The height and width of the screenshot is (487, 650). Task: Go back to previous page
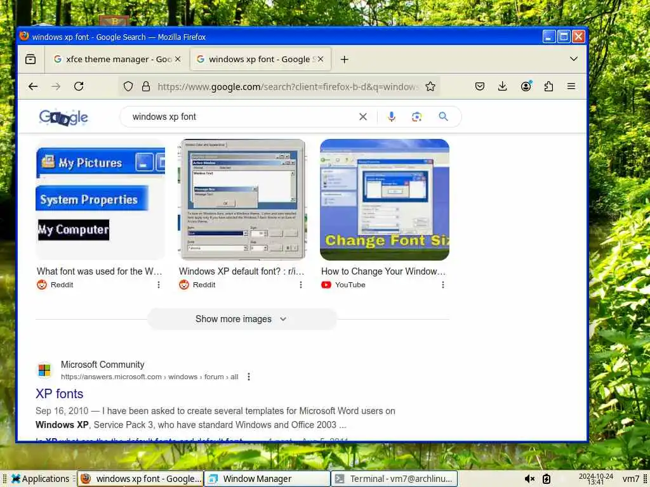[33, 86]
